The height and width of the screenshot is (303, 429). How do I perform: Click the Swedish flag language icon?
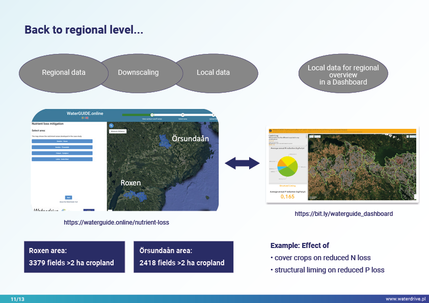click(x=83, y=118)
